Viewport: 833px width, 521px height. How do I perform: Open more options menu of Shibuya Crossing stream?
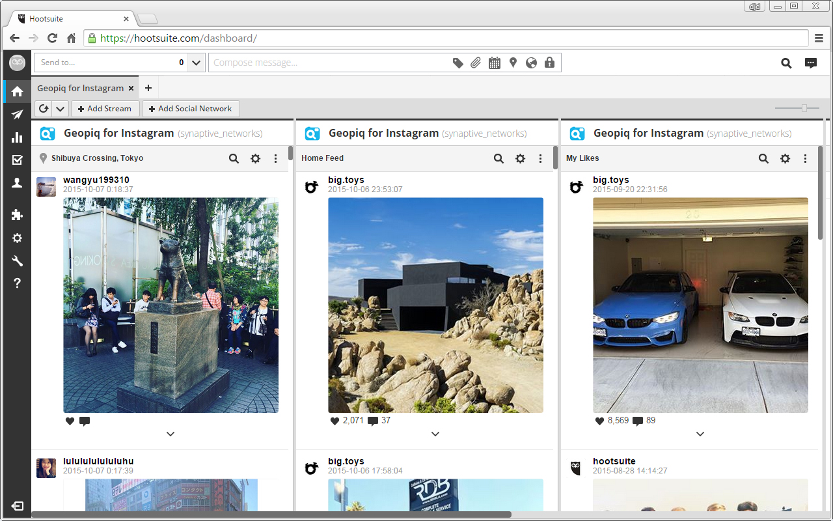tap(275, 158)
